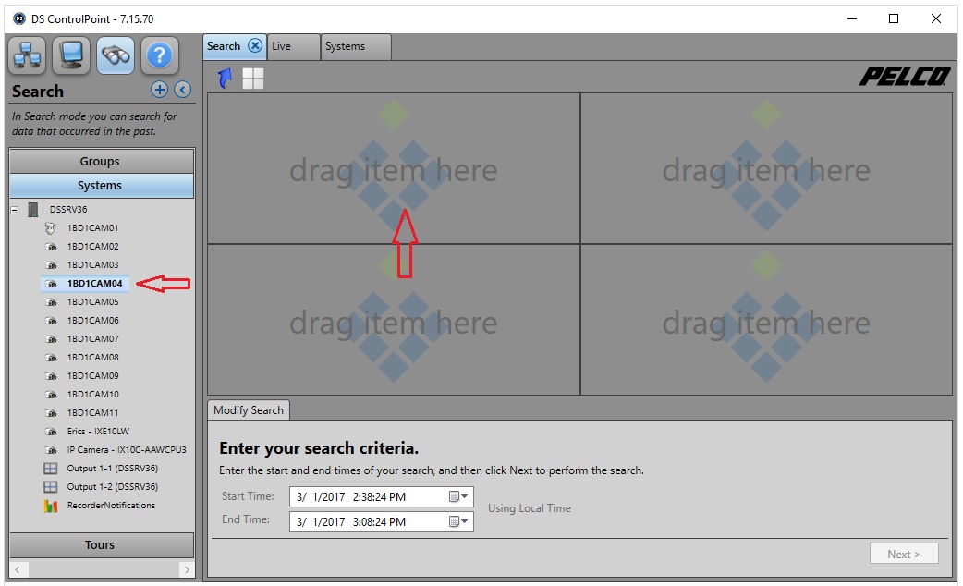Collapse the DSSRV36 tree node
963x586 pixels.
[13, 209]
